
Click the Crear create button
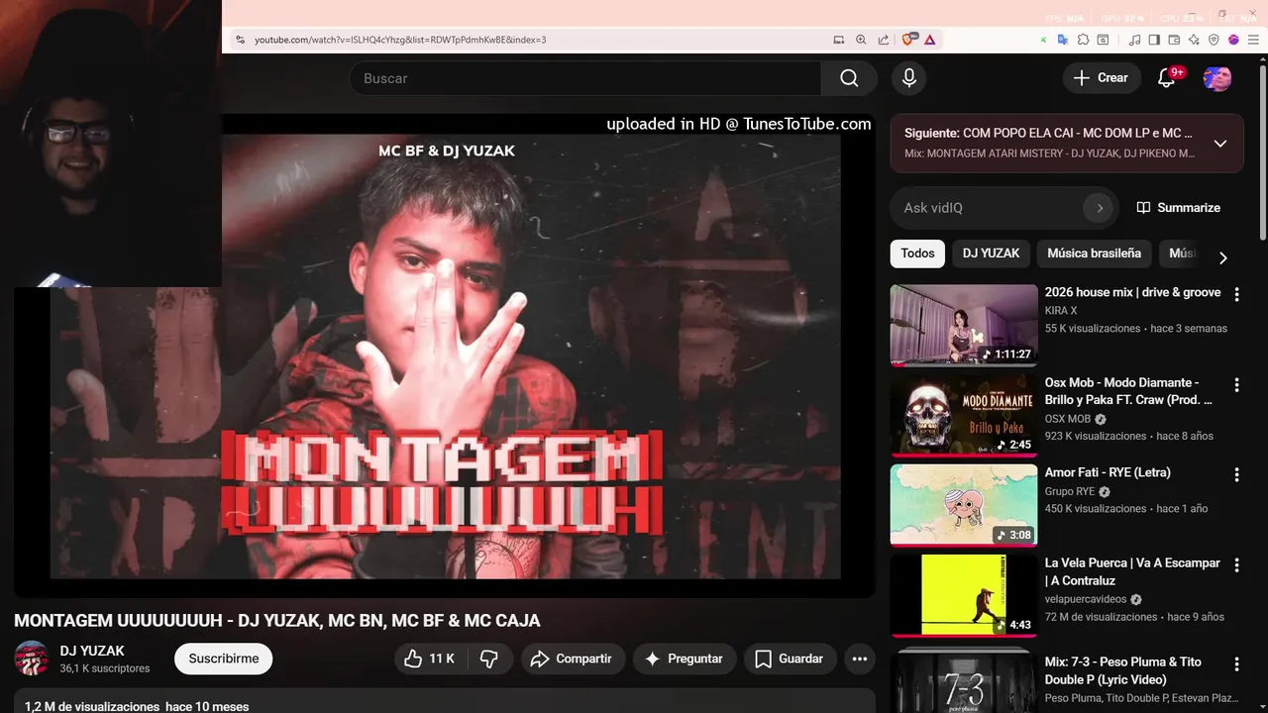click(x=1101, y=78)
